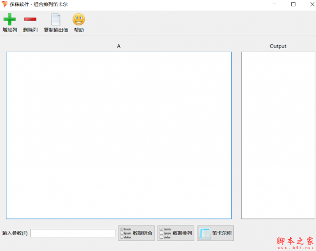Focus the 输入参数(F) input field
This screenshot has width=316, height=251.
tap(73, 233)
